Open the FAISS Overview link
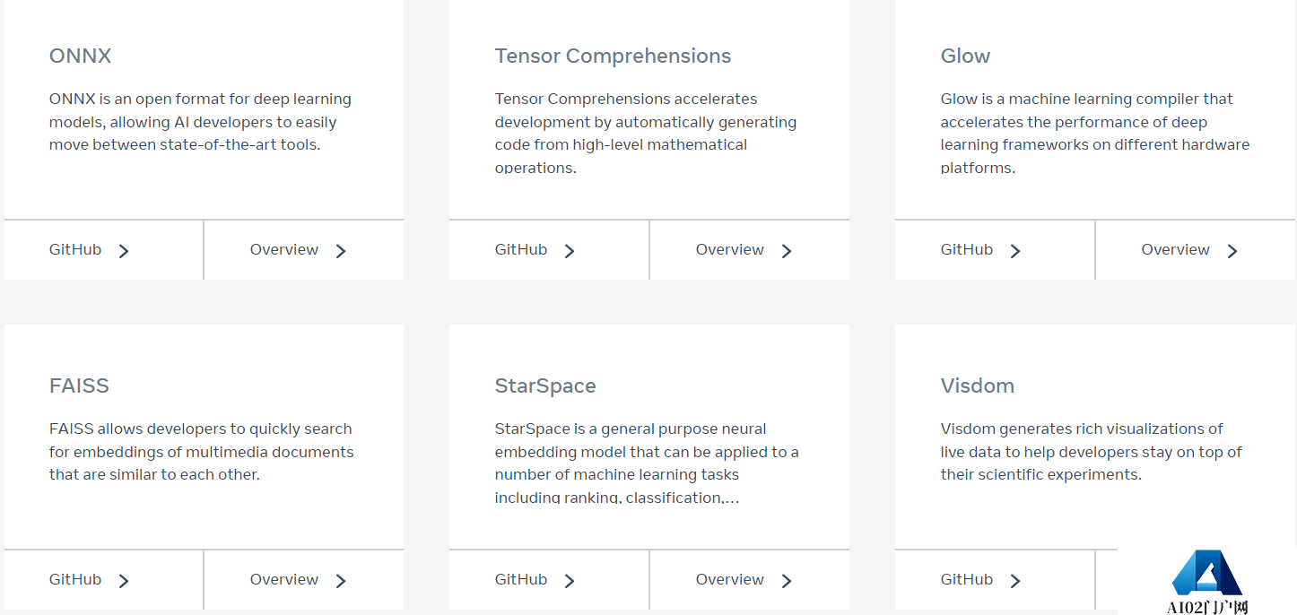Screen dimensions: 1297x615 (x=304, y=580)
